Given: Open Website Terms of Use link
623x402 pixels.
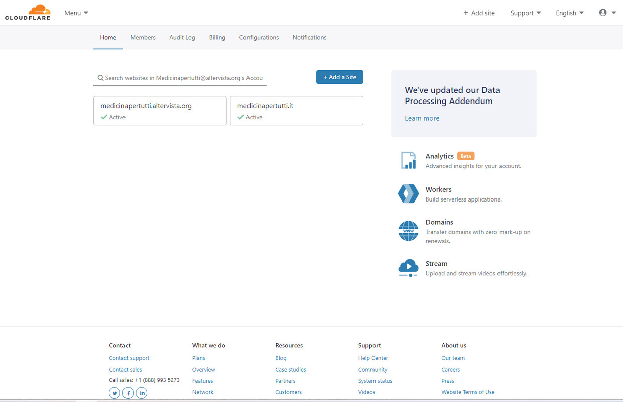Looking at the screenshot, I should click(468, 392).
